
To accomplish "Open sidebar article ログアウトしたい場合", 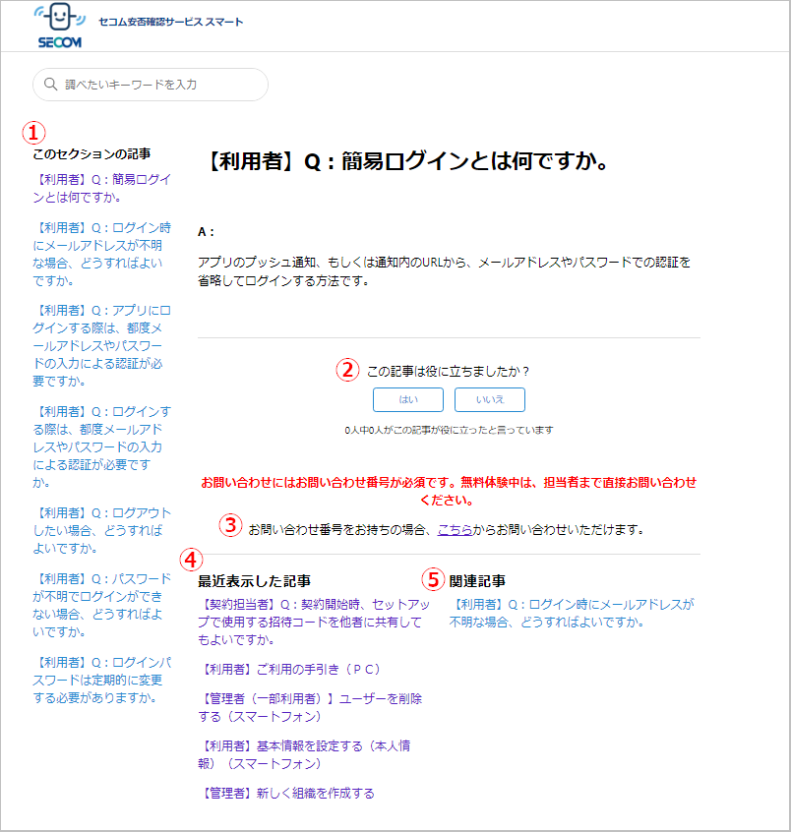I will [102, 530].
